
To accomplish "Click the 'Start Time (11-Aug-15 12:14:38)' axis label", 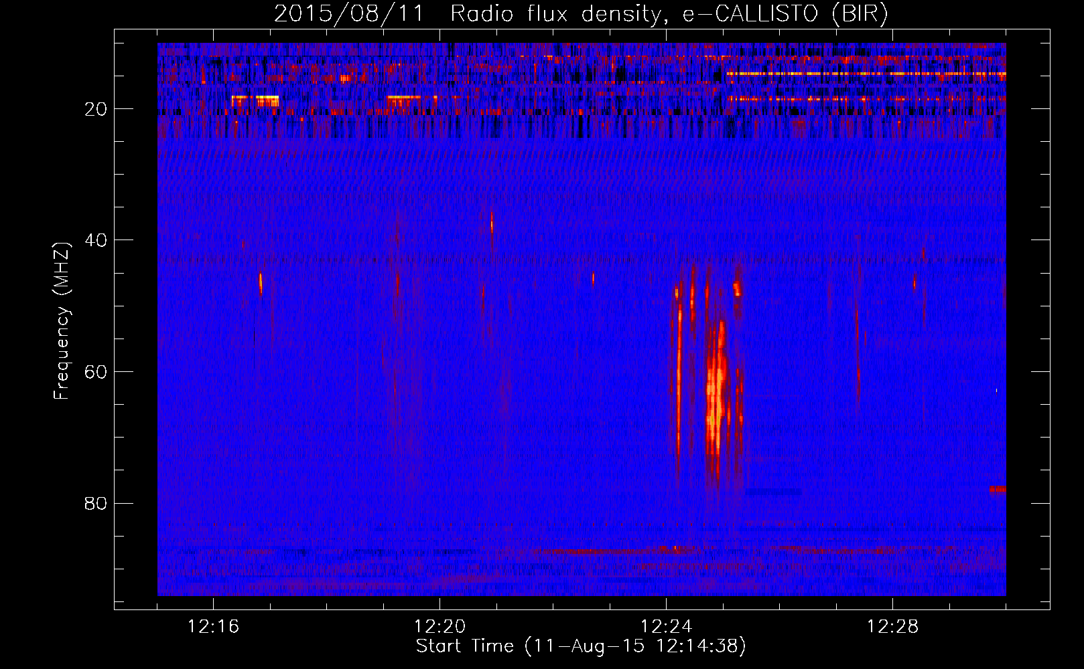I will click(x=581, y=646).
